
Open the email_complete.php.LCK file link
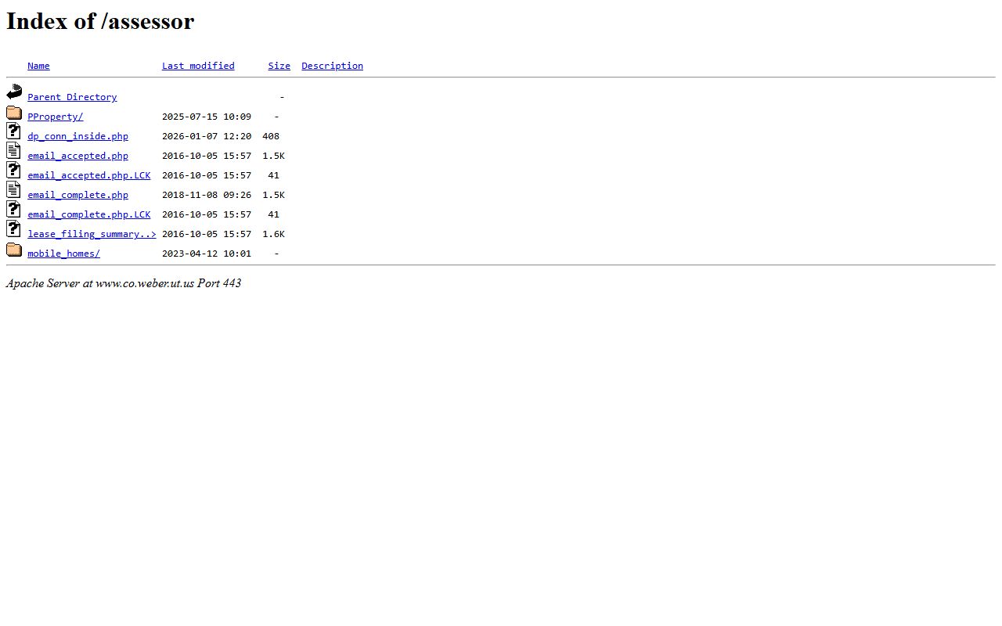click(88, 214)
